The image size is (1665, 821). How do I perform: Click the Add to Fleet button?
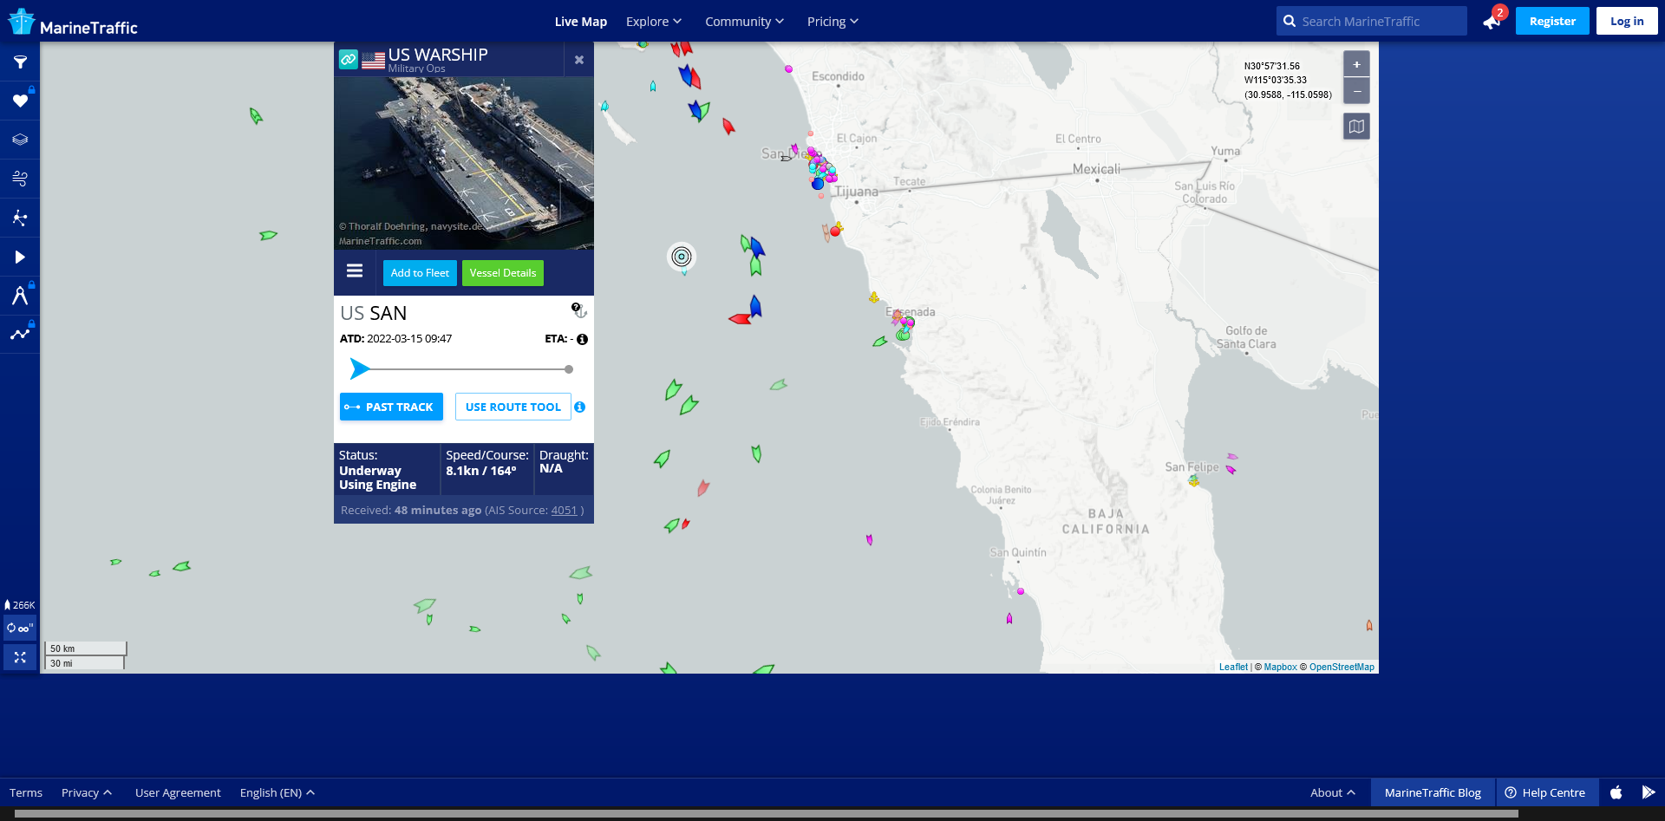(x=420, y=273)
